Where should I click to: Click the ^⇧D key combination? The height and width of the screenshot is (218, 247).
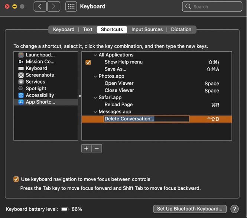(213, 119)
